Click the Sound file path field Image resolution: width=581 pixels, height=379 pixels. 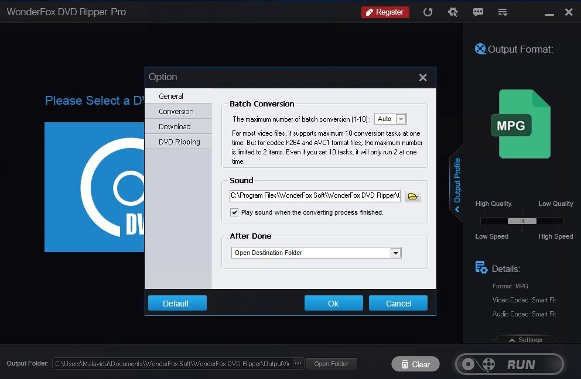315,195
